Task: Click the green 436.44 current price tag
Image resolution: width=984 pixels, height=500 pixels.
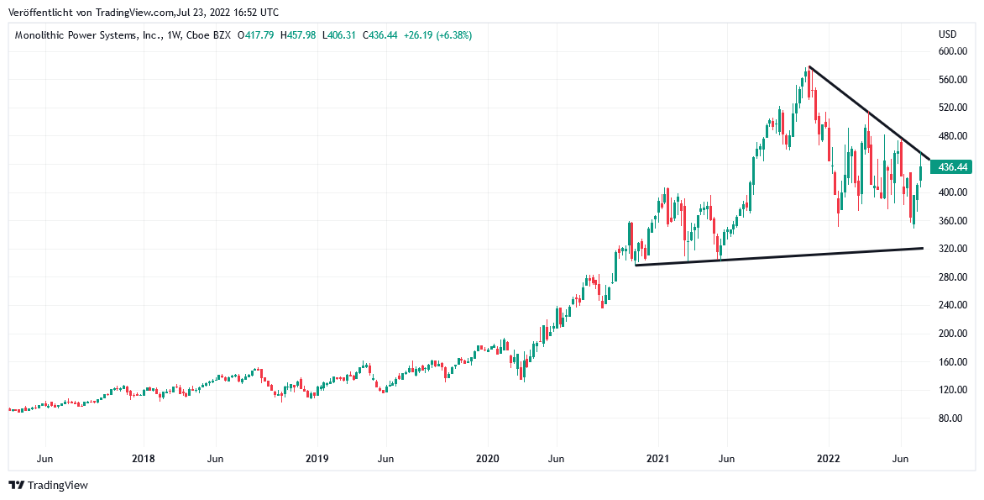Action: [950, 167]
